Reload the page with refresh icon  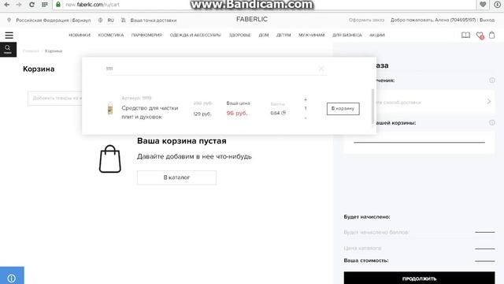point(31,5)
